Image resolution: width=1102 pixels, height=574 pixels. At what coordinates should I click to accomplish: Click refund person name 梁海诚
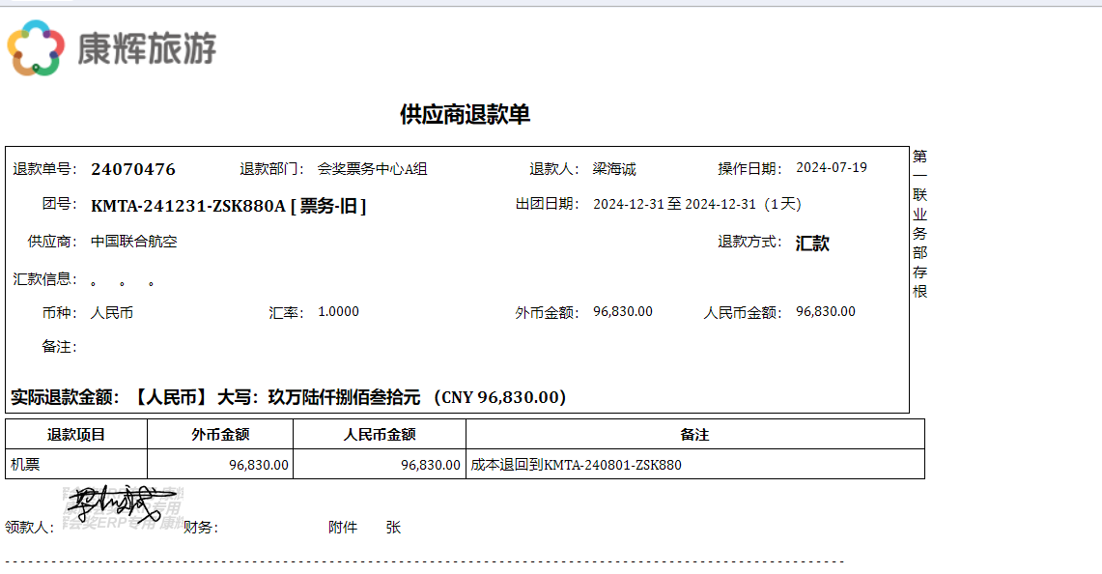(x=614, y=169)
